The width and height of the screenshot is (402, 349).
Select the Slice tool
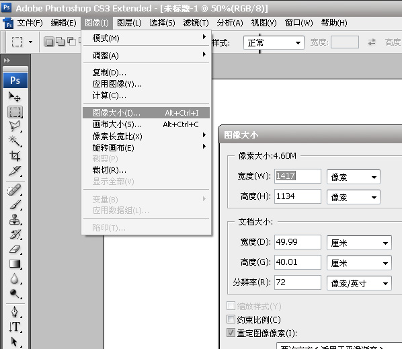pos(15,171)
